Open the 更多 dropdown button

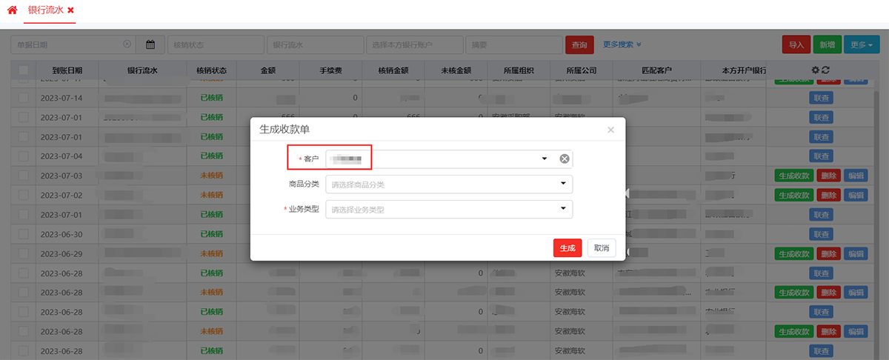tap(860, 44)
